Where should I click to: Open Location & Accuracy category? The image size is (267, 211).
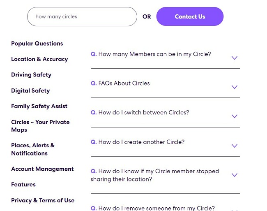[x=39, y=59]
